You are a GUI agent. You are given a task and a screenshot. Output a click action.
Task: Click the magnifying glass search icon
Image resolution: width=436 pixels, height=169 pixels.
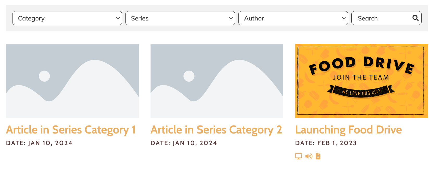(x=415, y=18)
